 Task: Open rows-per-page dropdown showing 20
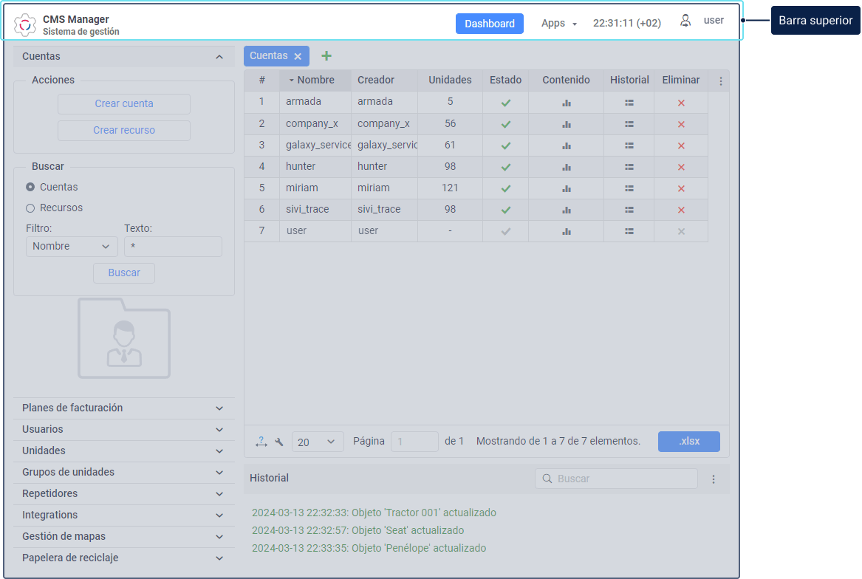(317, 442)
